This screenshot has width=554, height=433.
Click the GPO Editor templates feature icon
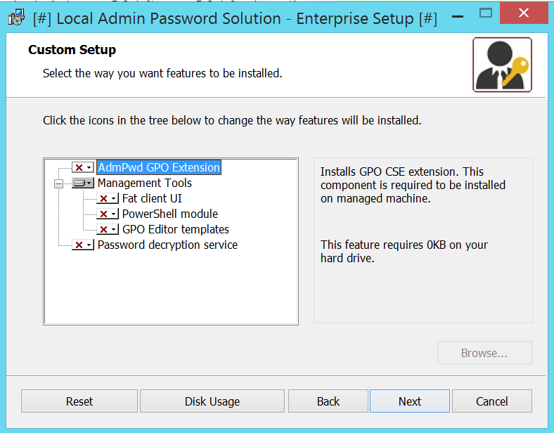pos(107,229)
